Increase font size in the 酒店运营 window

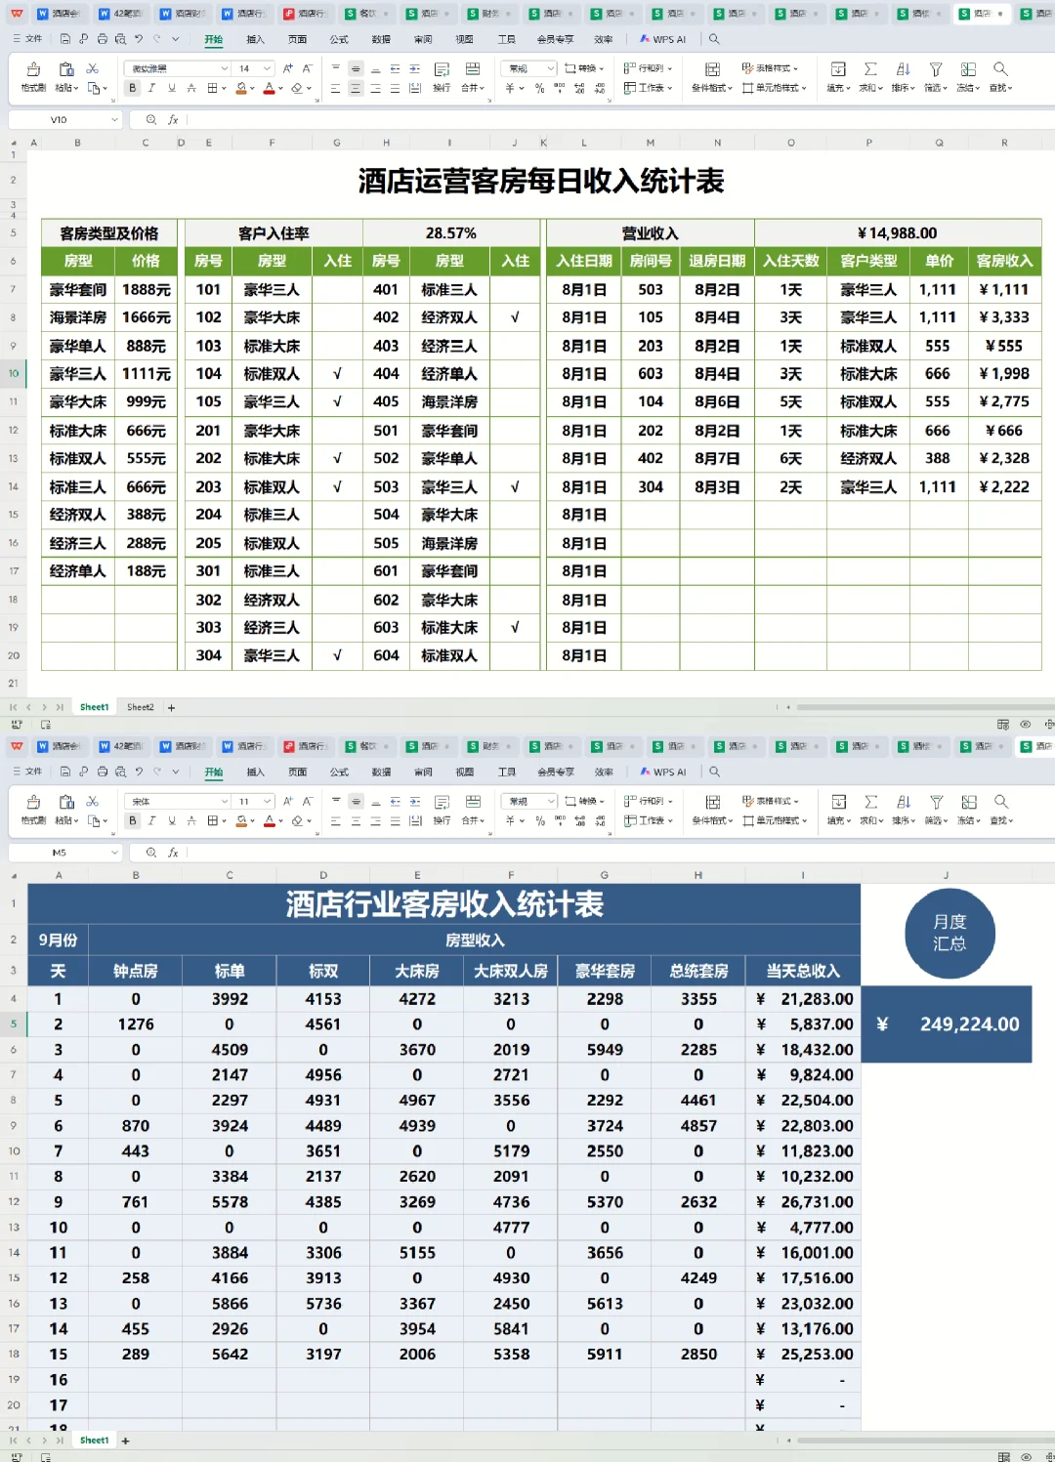[x=287, y=68]
